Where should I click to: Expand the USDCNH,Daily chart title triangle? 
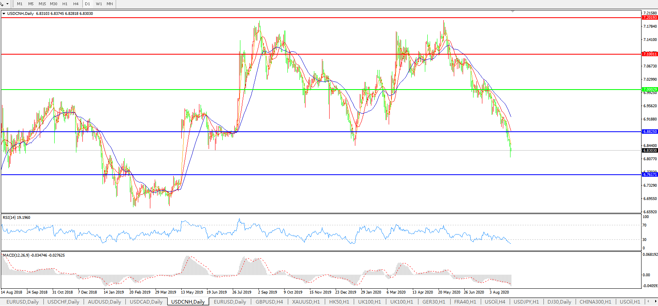4,14
